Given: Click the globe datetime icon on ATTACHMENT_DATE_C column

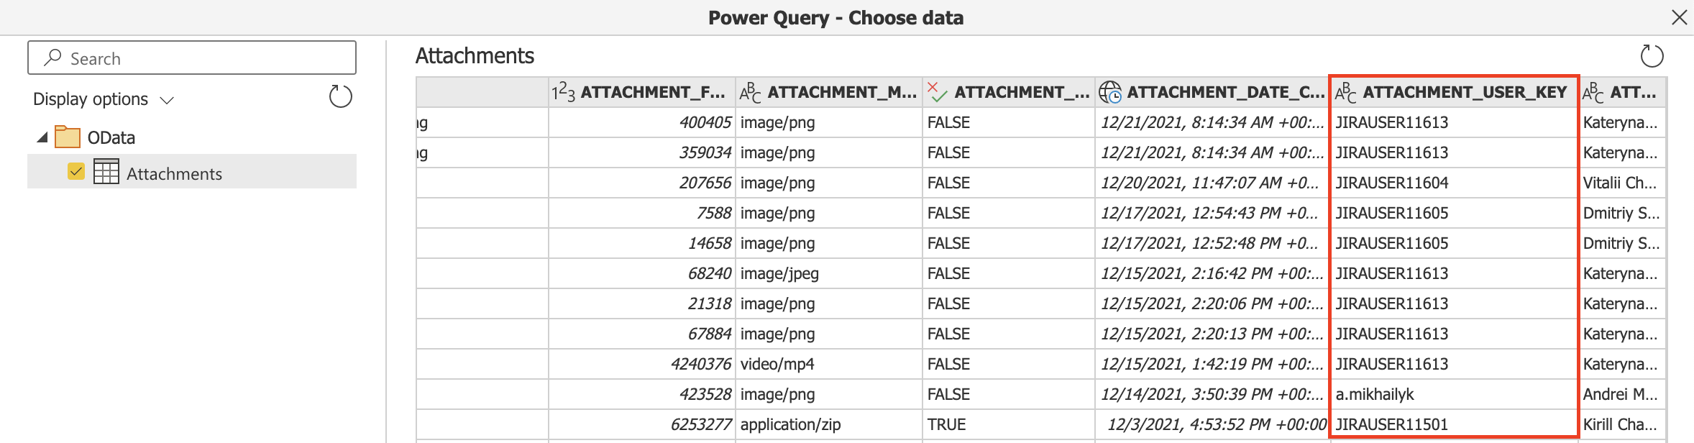Looking at the screenshot, I should pyautogui.click(x=1112, y=91).
